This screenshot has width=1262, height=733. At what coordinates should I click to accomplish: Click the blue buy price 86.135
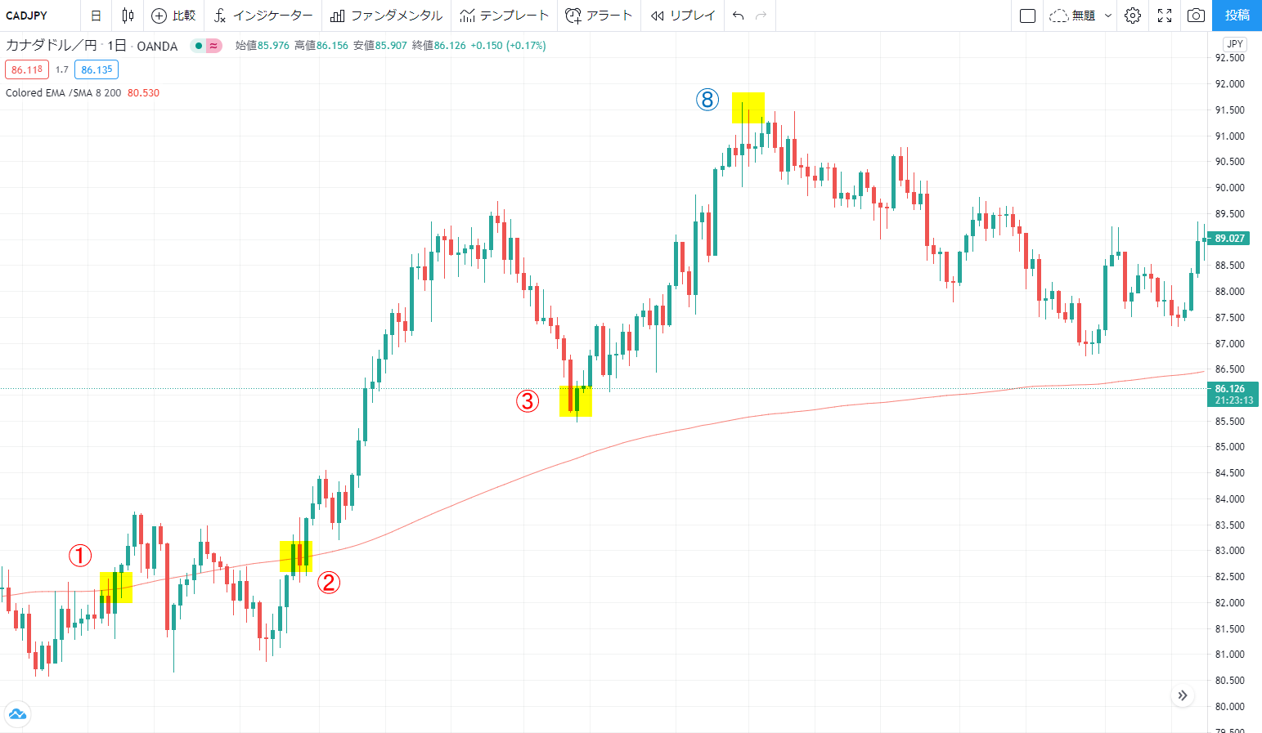click(x=97, y=70)
